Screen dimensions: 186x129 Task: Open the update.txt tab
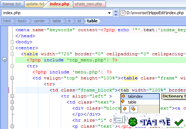tap(35, 4)
